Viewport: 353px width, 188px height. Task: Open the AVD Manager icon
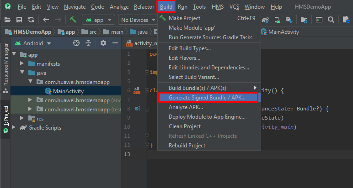[x=278, y=20]
